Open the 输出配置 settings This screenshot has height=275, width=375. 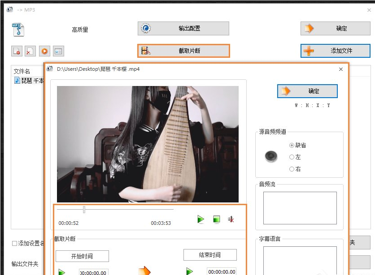point(183,28)
